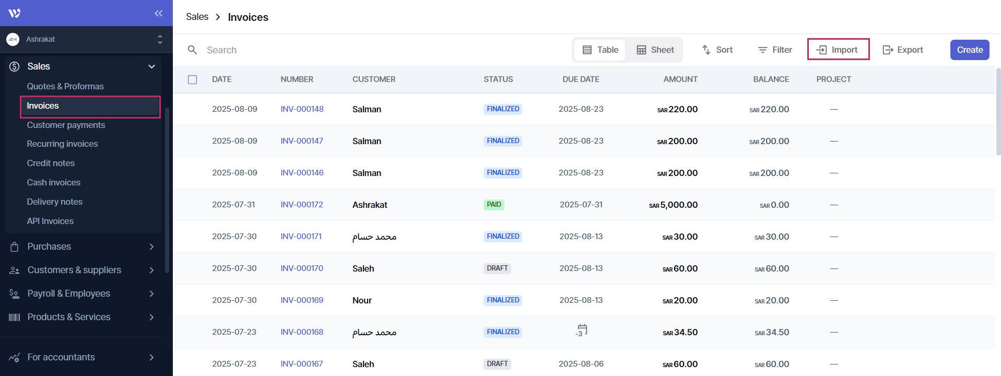Switch to Sheet view

click(655, 50)
